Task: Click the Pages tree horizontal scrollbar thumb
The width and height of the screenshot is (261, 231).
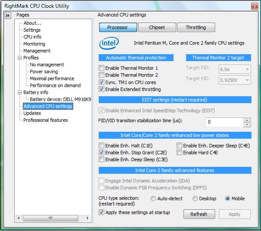Action: pos(51,218)
